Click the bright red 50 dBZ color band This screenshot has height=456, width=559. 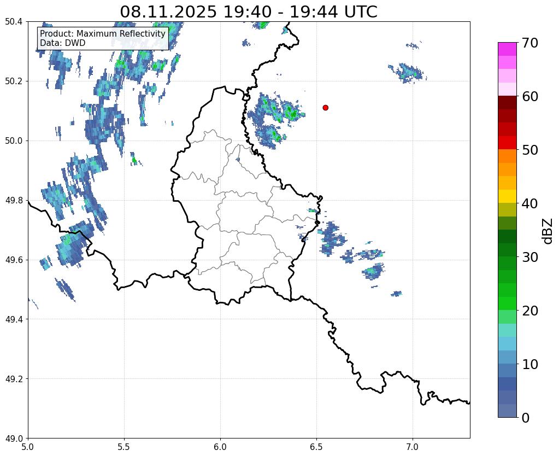(x=507, y=143)
